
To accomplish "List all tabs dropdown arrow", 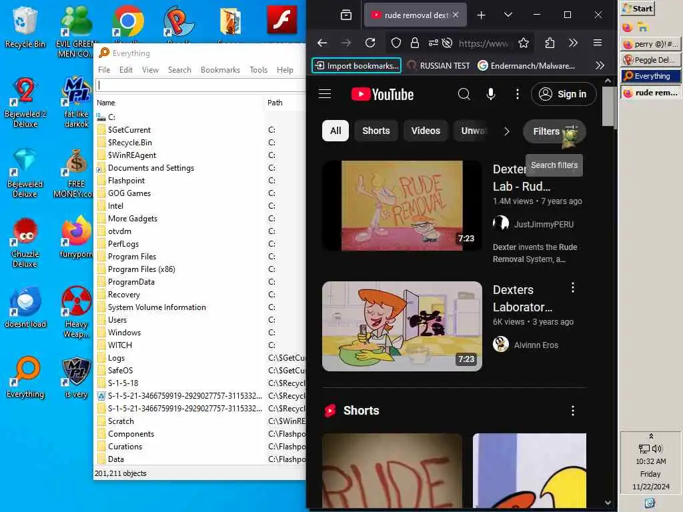I will (x=508, y=15).
